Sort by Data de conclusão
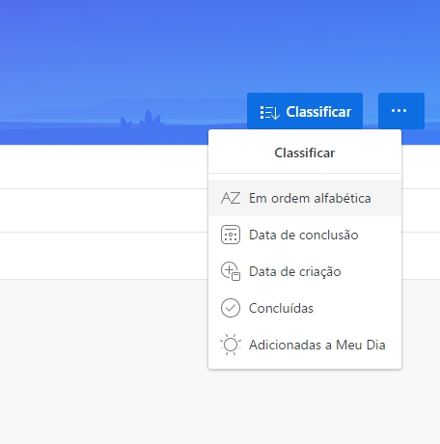The height and width of the screenshot is (444, 440). point(305,235)
